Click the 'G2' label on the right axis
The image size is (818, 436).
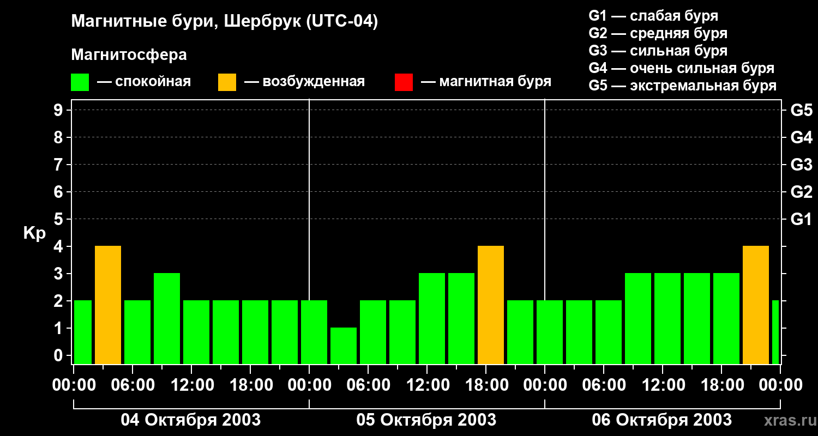pos(801,192)
